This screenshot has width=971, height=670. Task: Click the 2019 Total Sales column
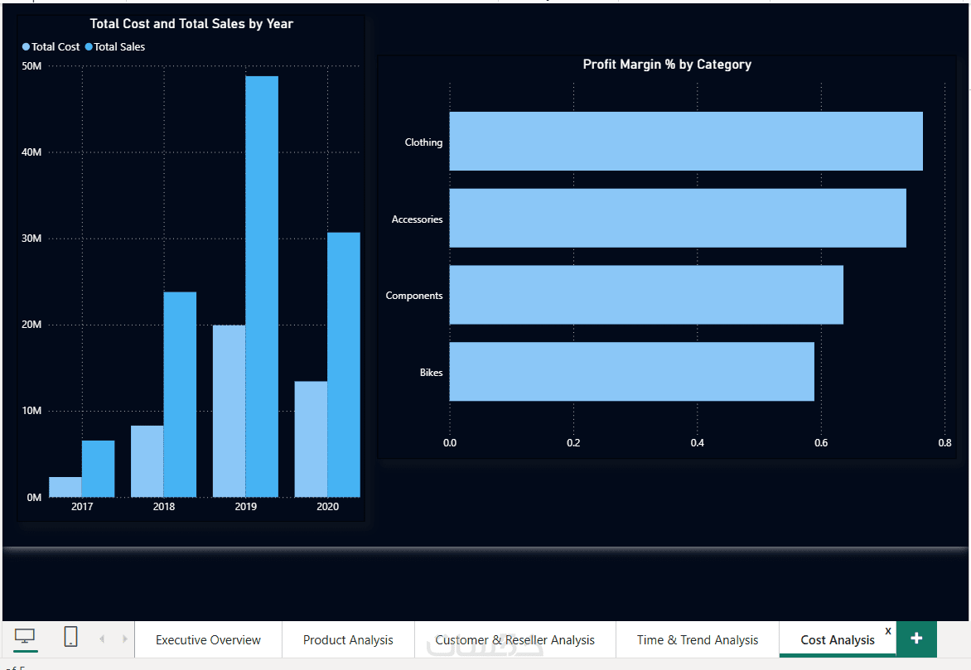[x=262, y=287]
